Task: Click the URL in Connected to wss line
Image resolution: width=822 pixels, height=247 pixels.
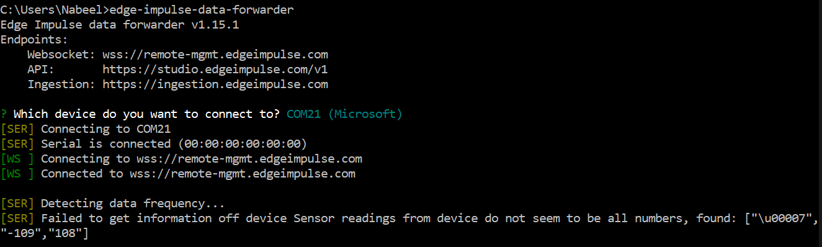Action: tap(242, 174)
